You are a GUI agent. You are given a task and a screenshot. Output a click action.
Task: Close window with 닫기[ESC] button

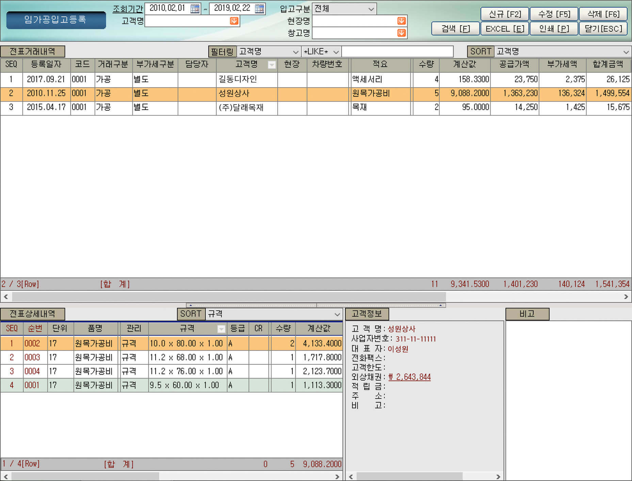click(x=603, y=29)
